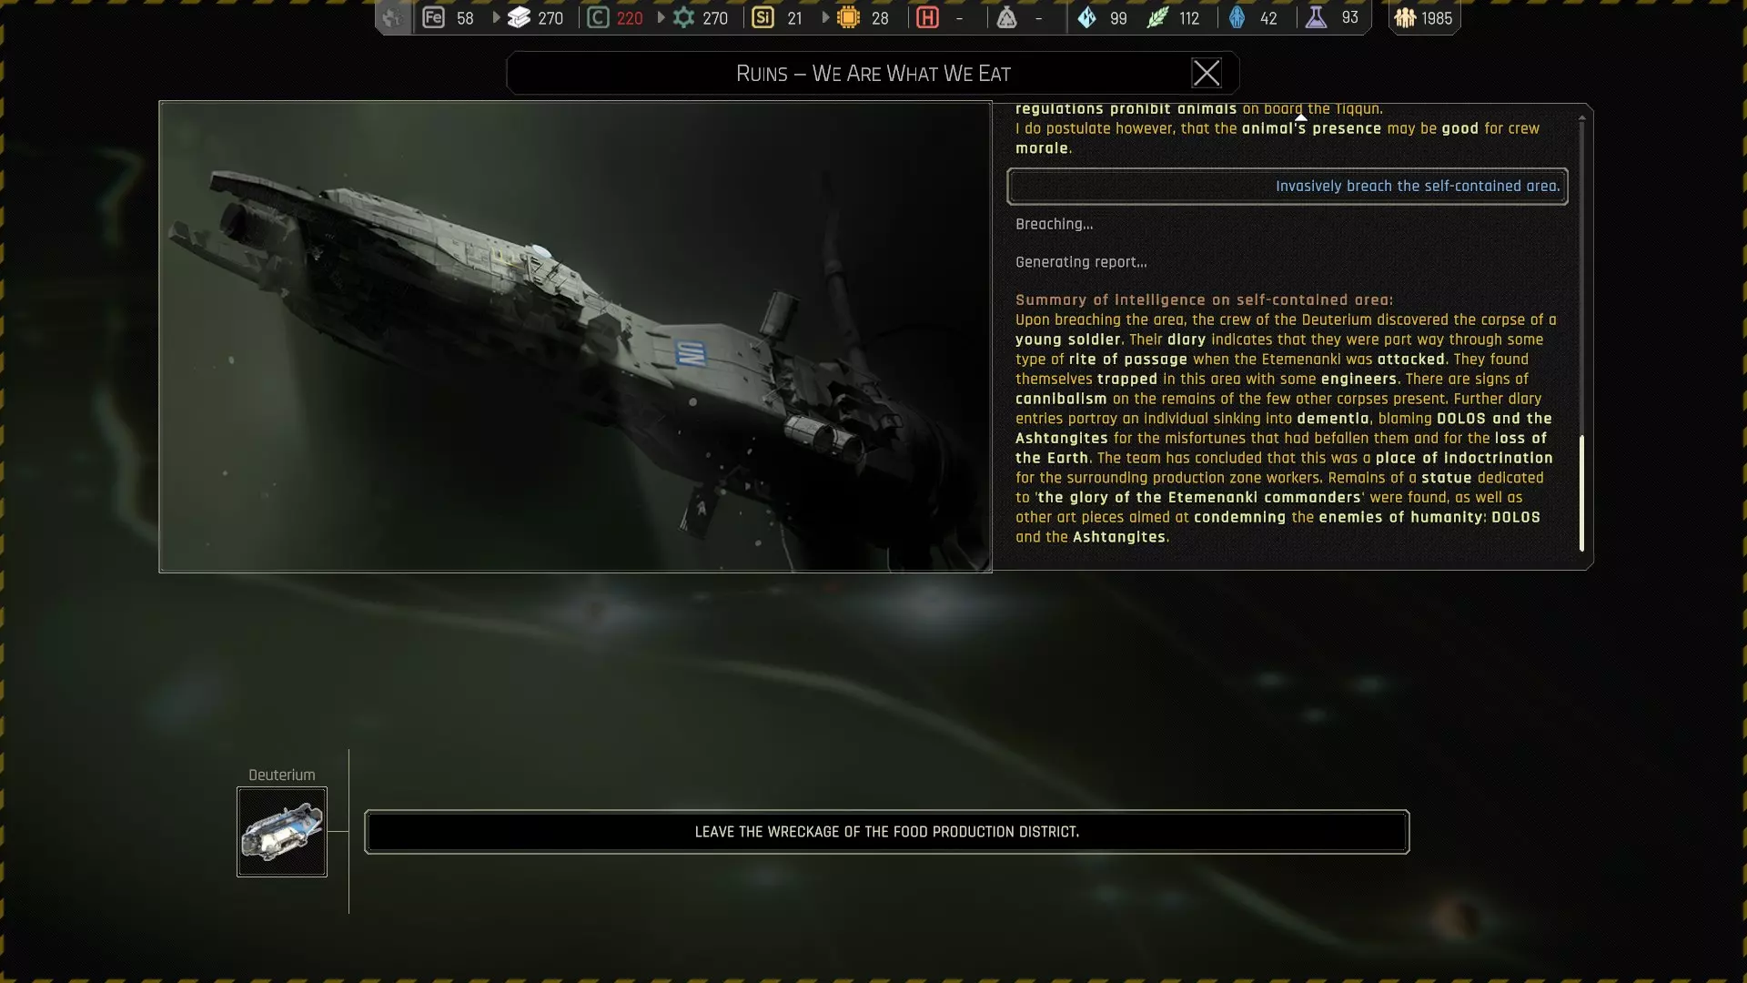1747x983 pixels.
Task: Leave the wreckage of the food production district
Action: point(886,832)
